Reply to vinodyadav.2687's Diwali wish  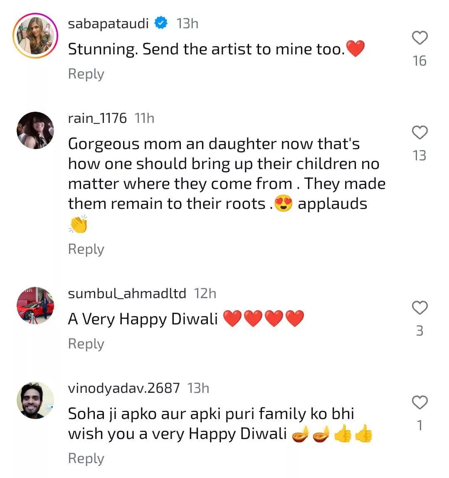[86, 458]
